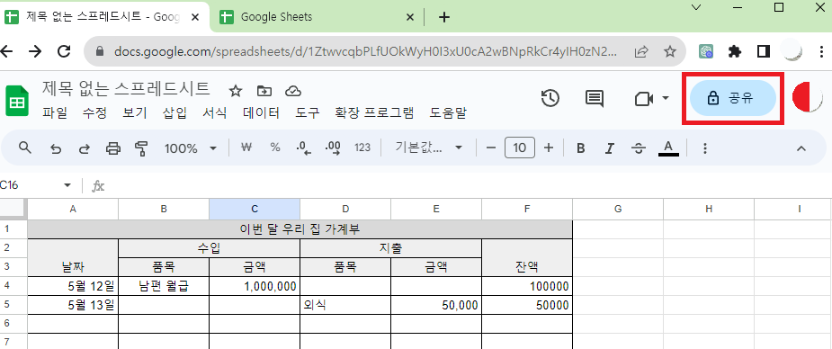Image resolution: width=832 pixels, height=349 pixels.
Task: Go to Sheets home via green logo
Action: [17, 100]
